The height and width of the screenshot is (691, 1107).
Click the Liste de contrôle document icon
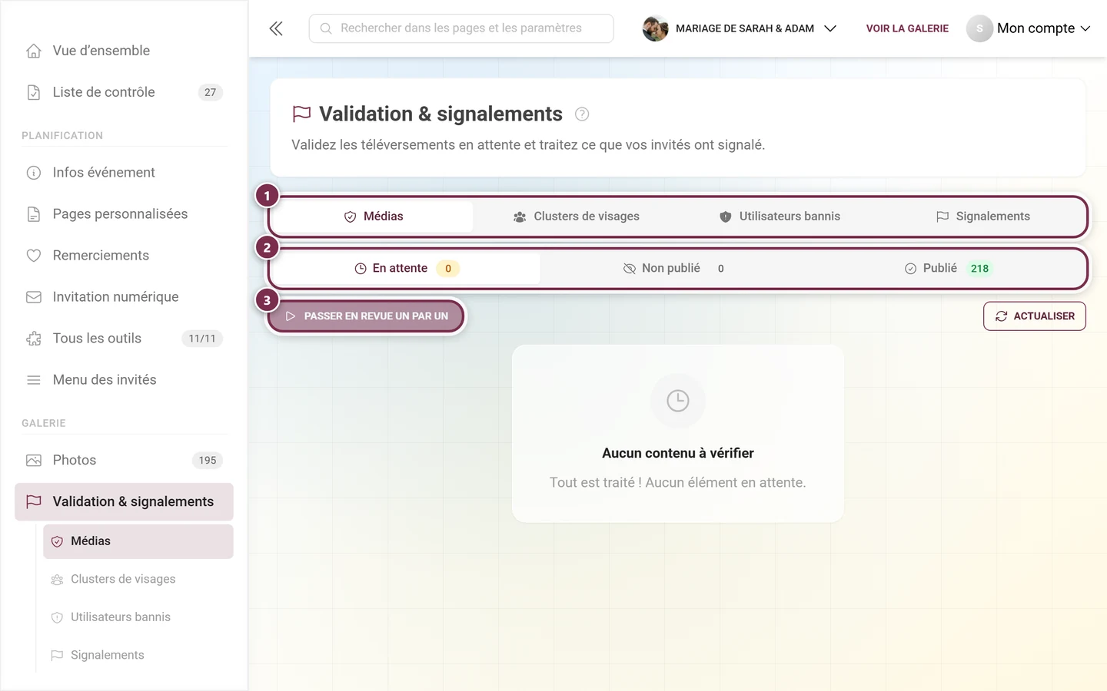point(34,92)
